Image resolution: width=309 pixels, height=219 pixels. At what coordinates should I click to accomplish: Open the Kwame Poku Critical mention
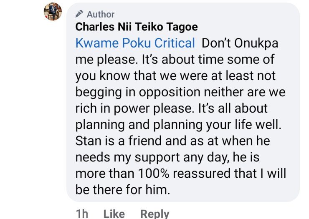tap(135, 43)
